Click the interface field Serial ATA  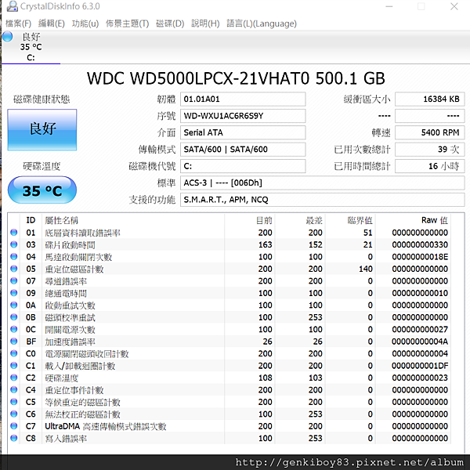coord(243,132)
